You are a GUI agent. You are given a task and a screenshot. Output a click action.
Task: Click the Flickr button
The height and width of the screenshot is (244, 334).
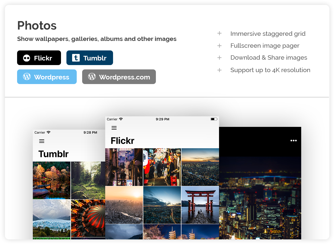coord(39,58)
